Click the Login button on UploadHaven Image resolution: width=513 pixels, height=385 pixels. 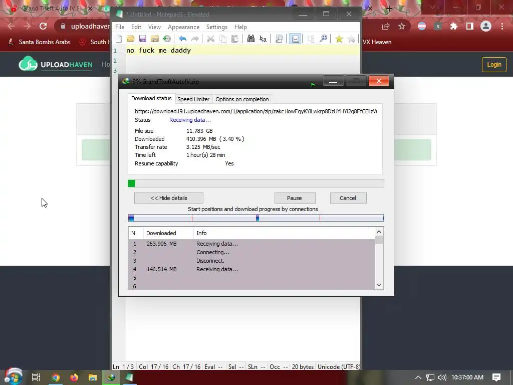click(494, 65)
